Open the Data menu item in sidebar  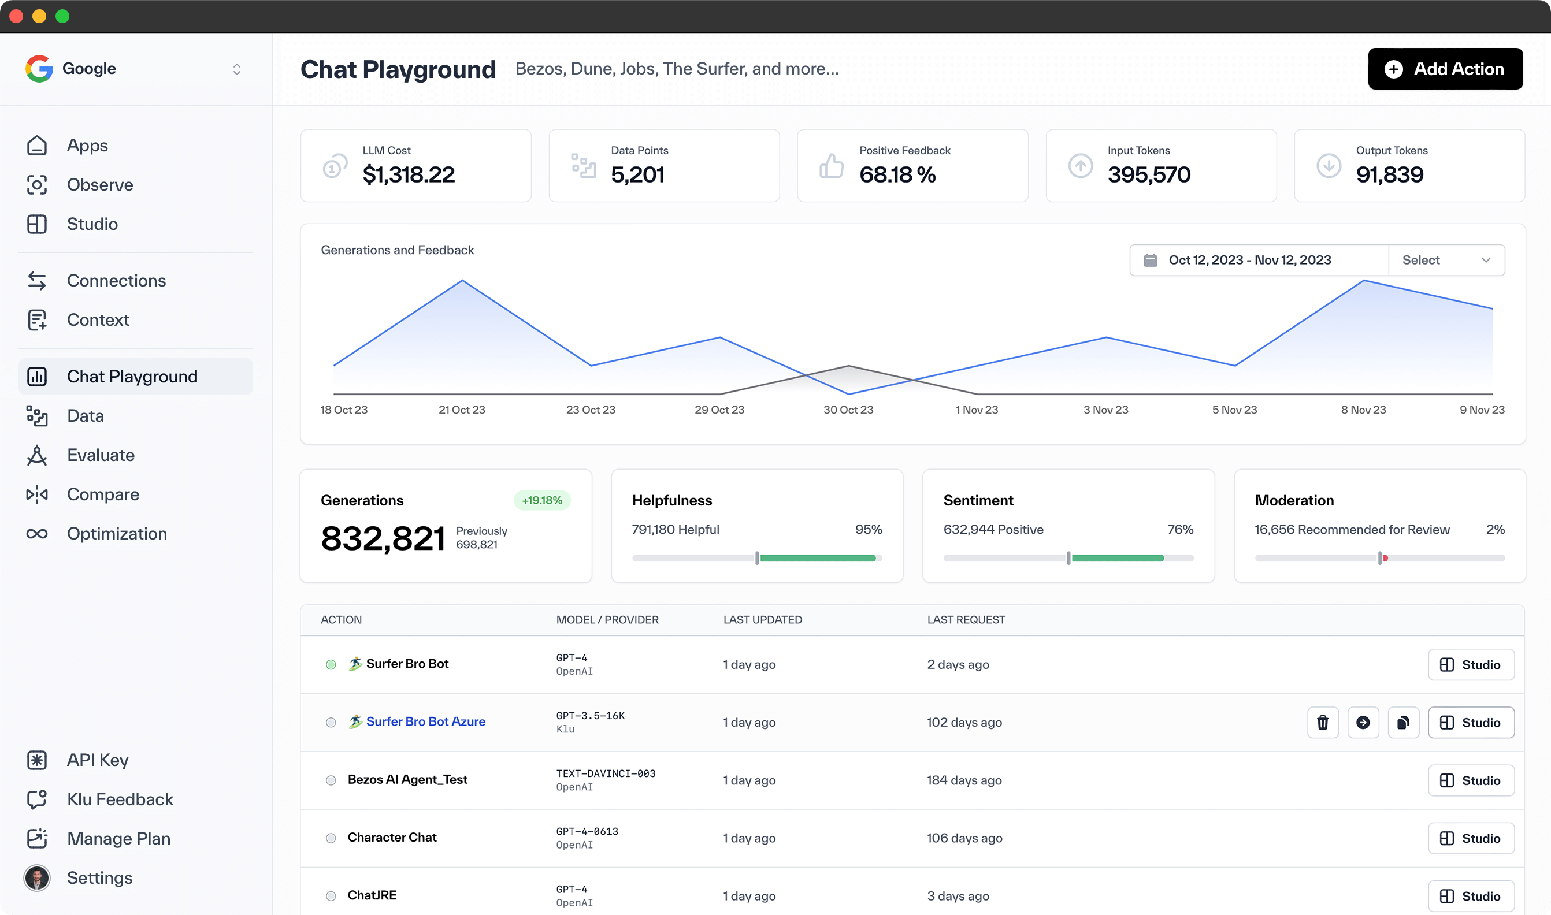click(x=85, y=415)
